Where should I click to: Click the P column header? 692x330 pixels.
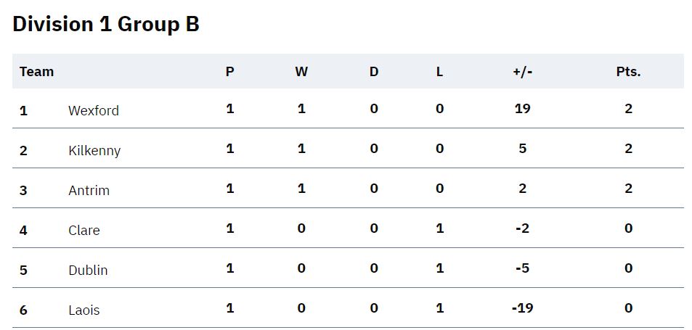pyautogui.click(x=230, y=71)
